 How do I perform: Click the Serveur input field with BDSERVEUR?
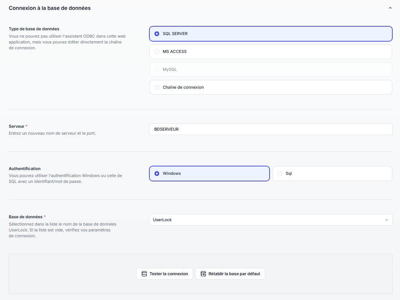[270, 129]
